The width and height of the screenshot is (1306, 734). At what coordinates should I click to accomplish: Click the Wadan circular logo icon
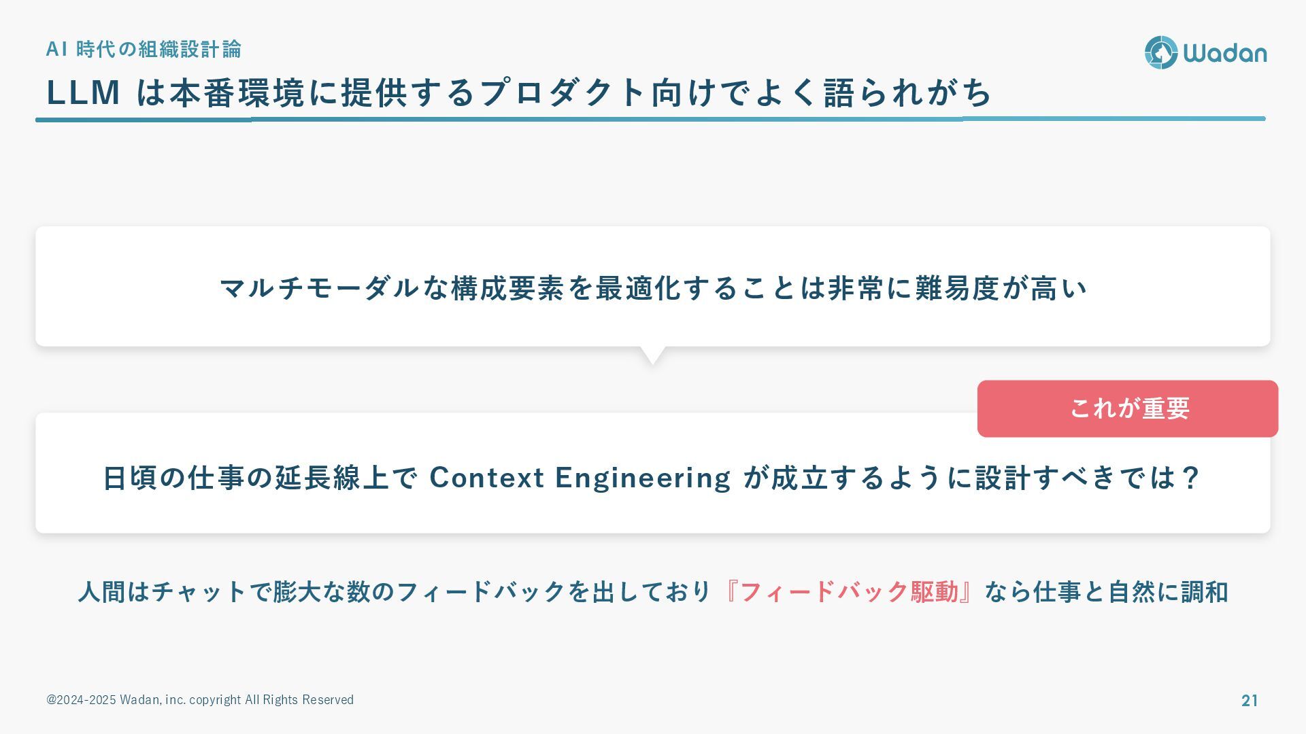pos(1160,52)
